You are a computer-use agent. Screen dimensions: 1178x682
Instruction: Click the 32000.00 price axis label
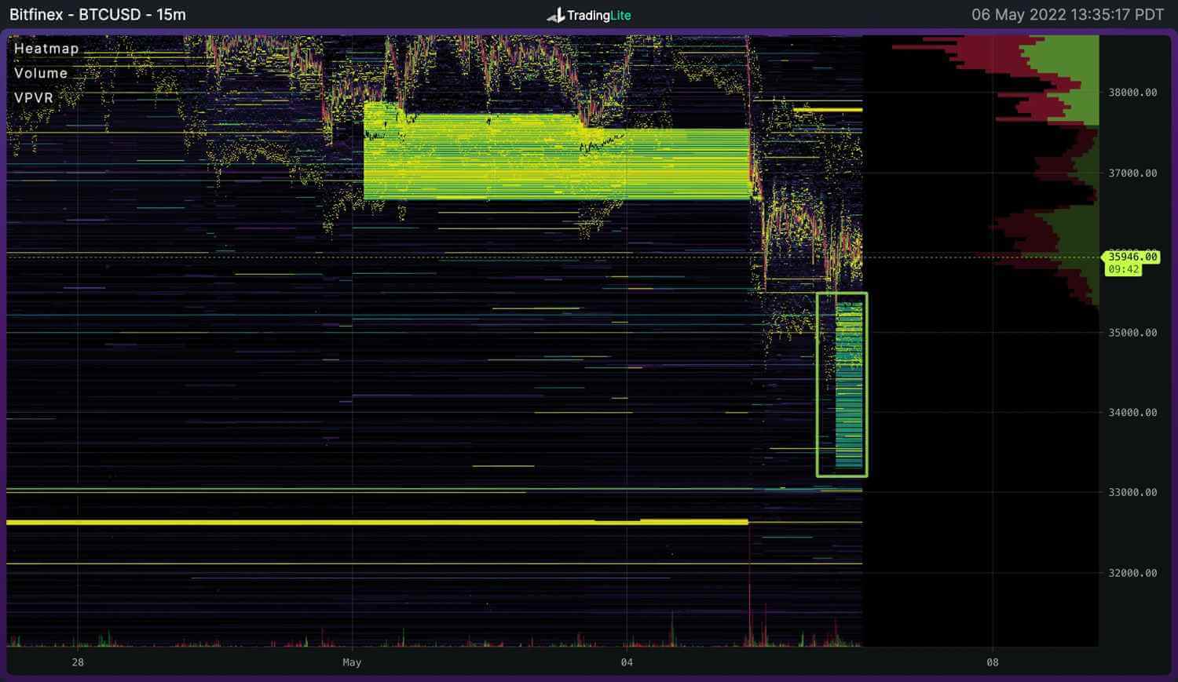(x=1132, y=573)
